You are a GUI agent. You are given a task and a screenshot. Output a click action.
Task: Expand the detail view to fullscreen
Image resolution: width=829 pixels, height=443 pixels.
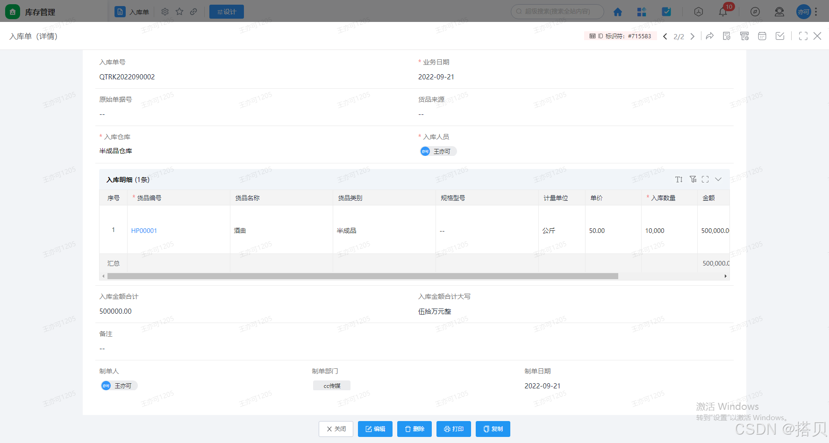click(803, 36)
